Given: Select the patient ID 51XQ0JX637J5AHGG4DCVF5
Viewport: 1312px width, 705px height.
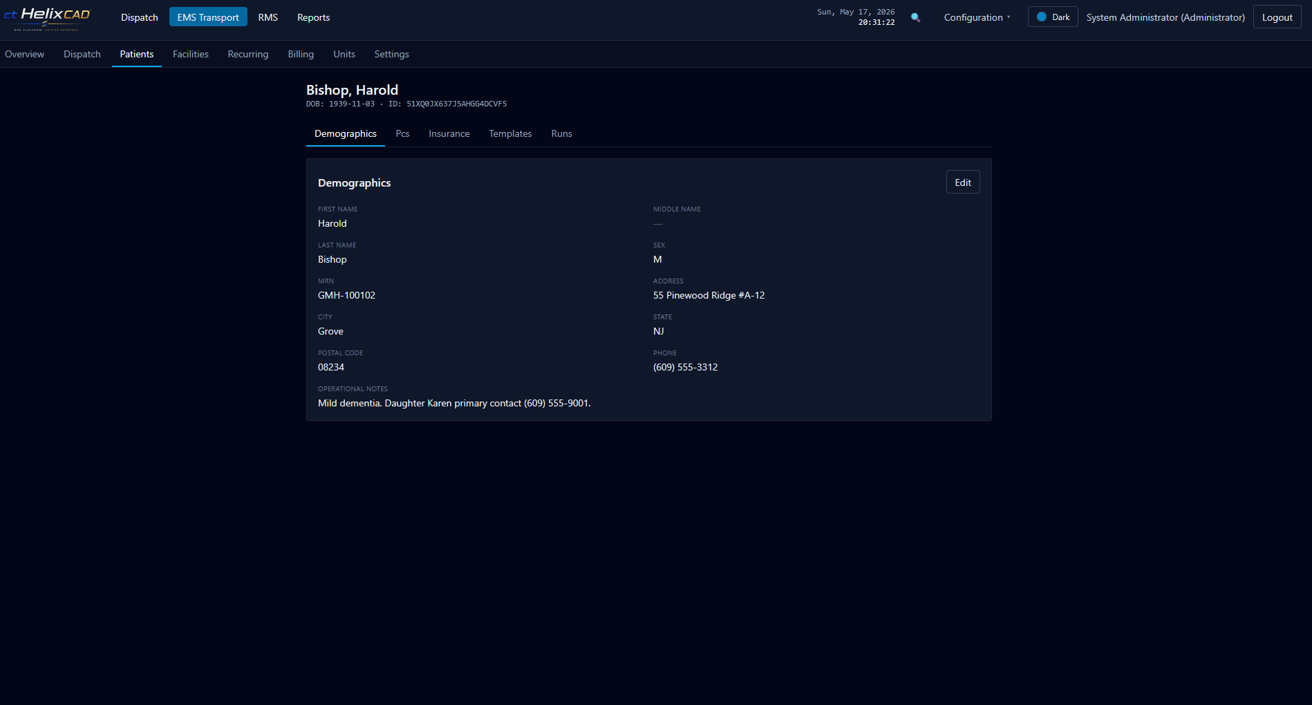Looking at the screenshot, I should click(x=456, y=104).
